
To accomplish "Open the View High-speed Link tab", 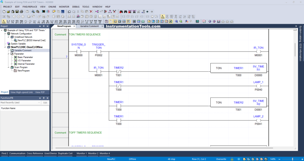I will 22,92.
